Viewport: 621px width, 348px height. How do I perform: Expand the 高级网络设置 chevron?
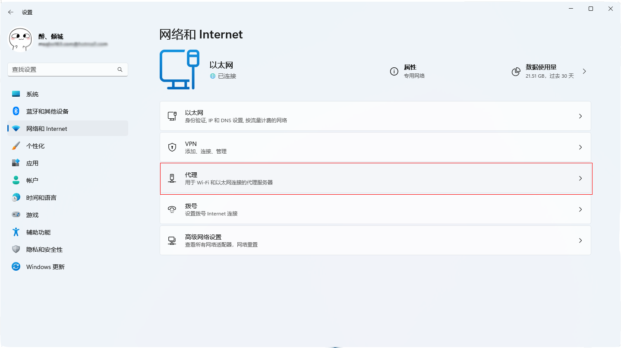pyautogui.click(x=580, y=240)
